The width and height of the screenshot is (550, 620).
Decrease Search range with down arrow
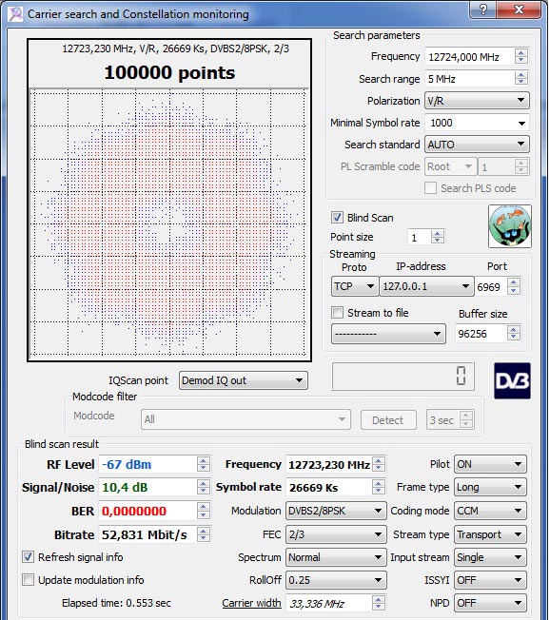(x=521, y=82)
